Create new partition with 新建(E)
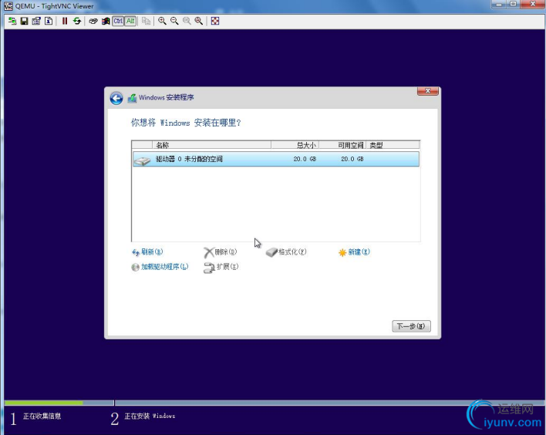 [x=354, y=251]
